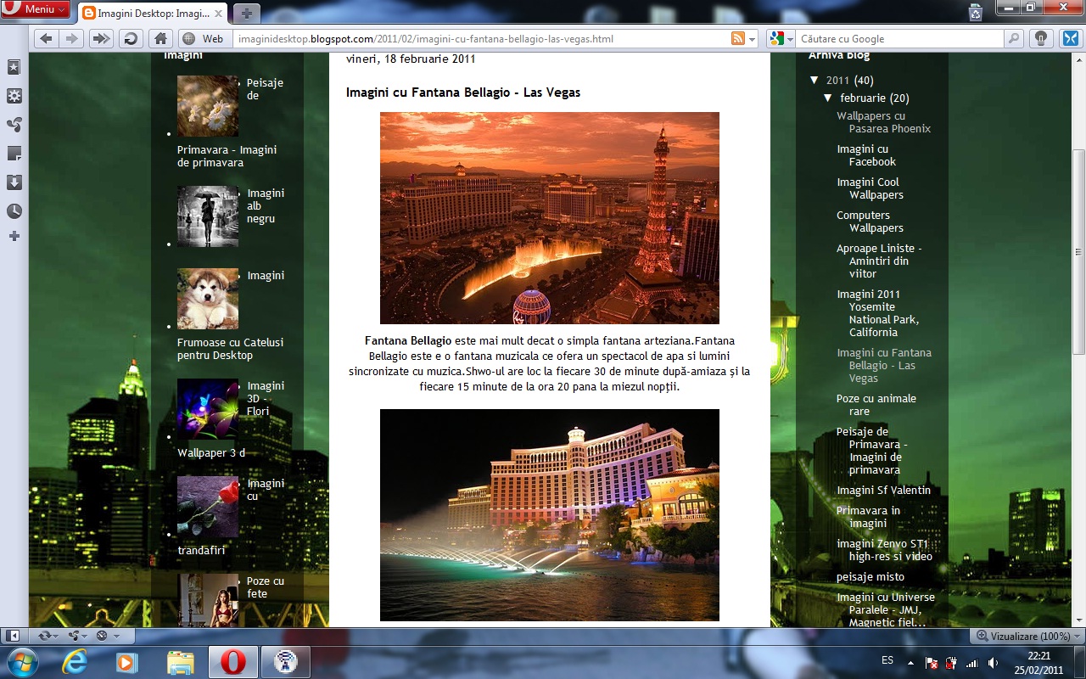
Task: Click the lightbulb icon in the toolbar
Action: click(1042, 38)
